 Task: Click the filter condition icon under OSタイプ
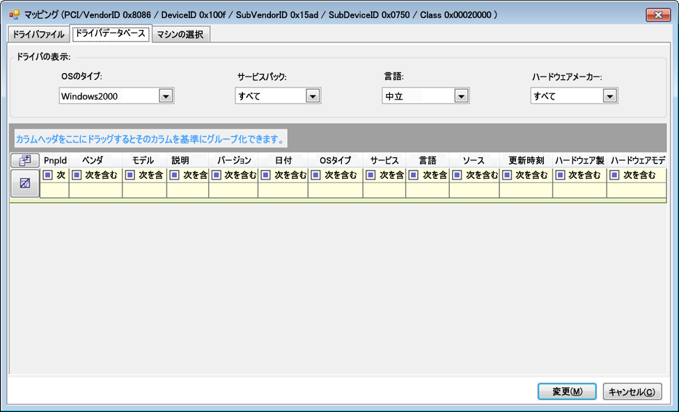pos(315,175)
